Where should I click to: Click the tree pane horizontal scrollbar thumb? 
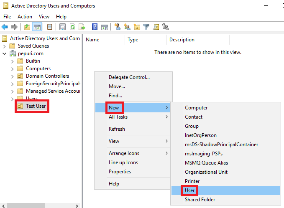point(26,205)
